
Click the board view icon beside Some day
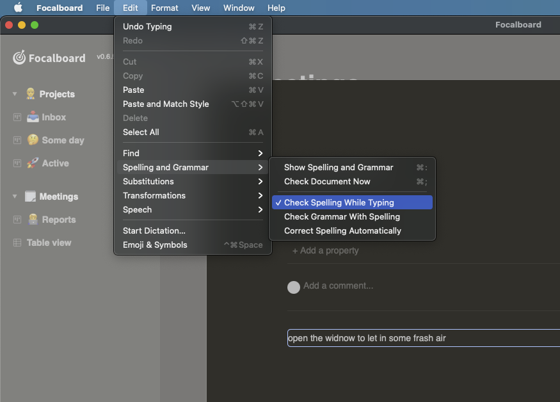(17, 140)
